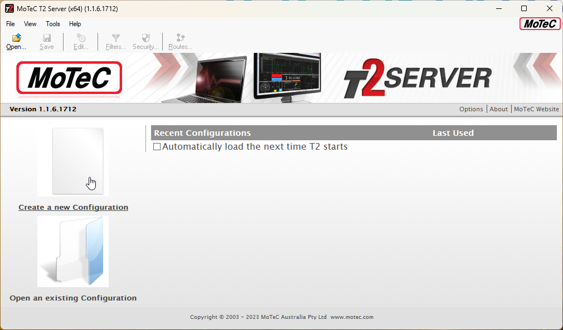
Task: Click the Options link
Action: click(471, 109)
